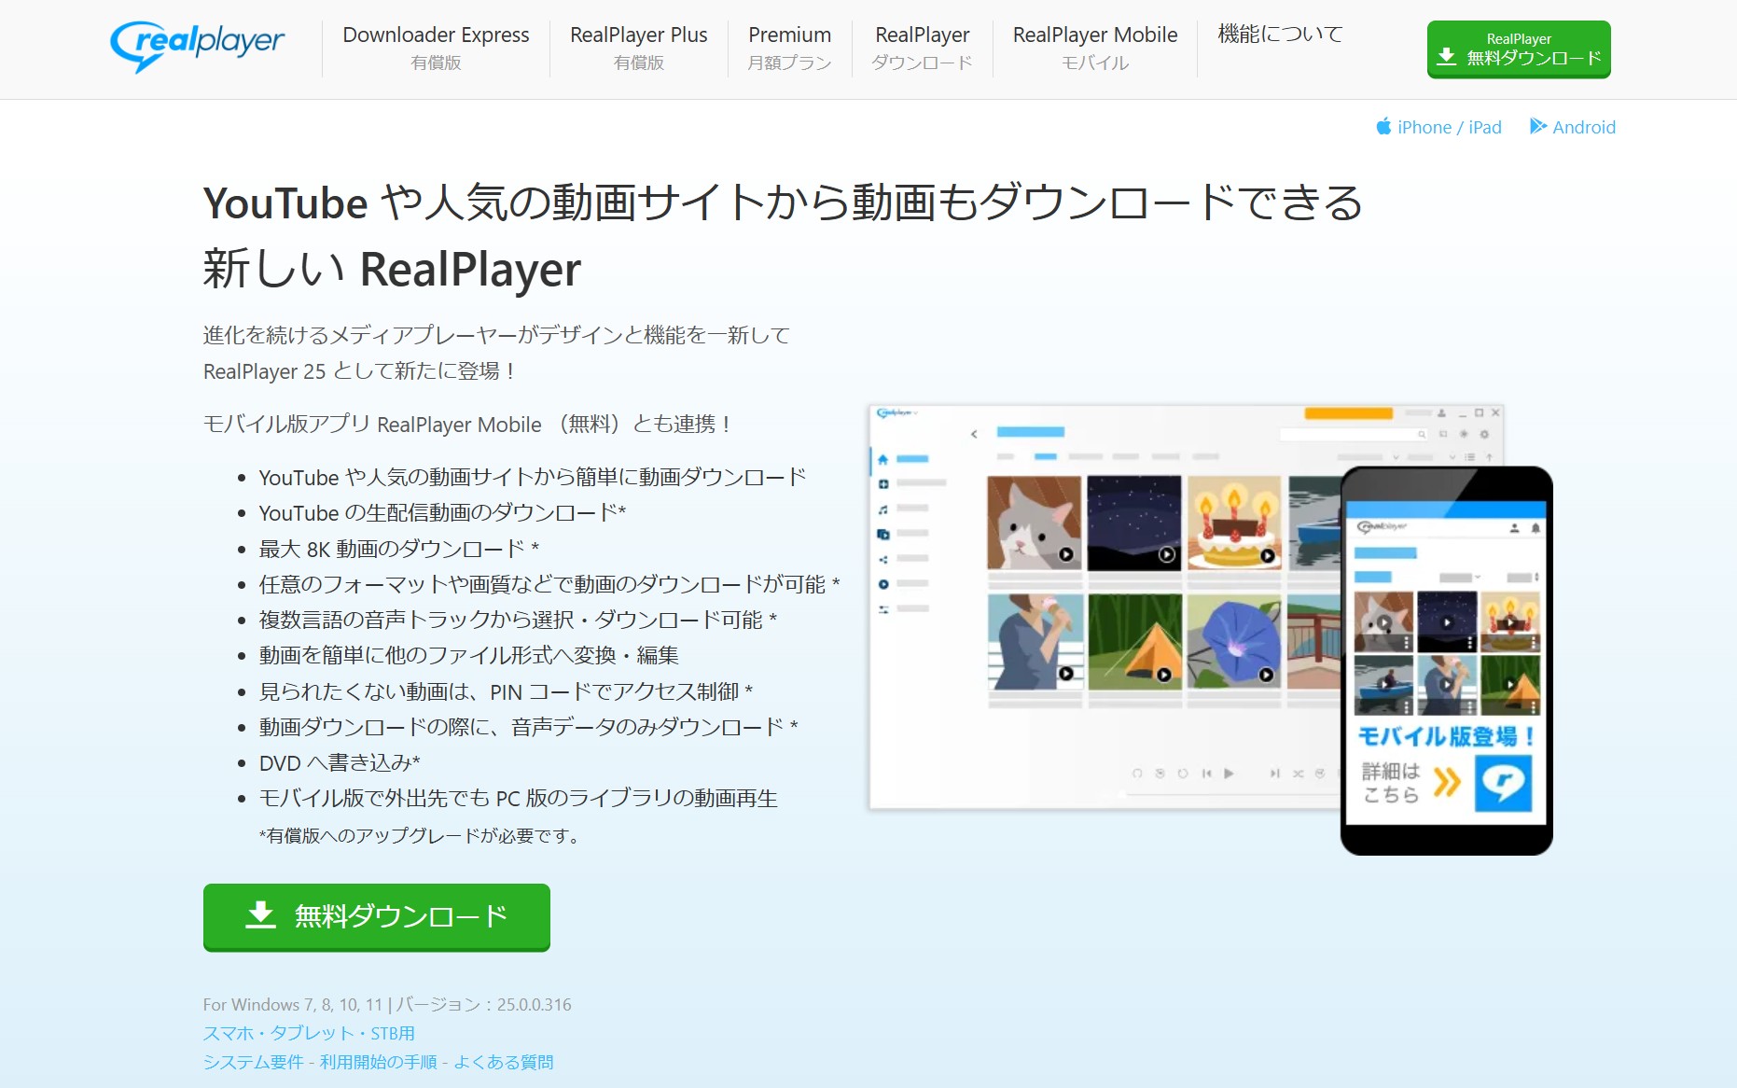Screen dimensions: 1737x1088
Task: Open よくある質問 link
Action: click(x=504, y=1062)
